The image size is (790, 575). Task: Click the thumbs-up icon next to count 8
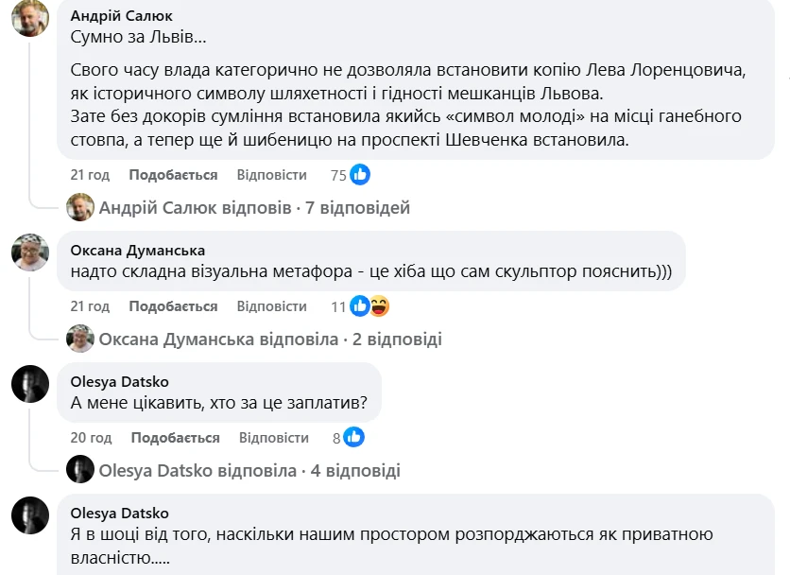[x=353, y=436]
